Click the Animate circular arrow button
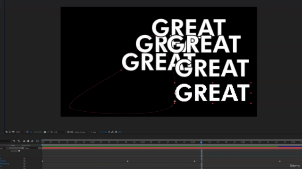This screenshot has height=169, width=302. (x=19, y=151)
